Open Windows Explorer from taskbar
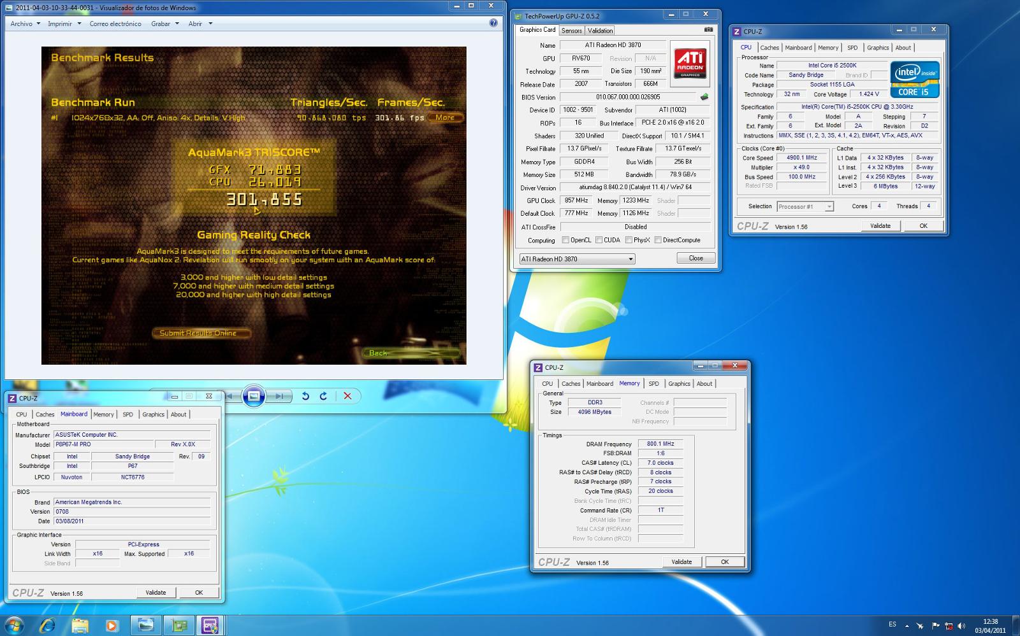The width and height of the screenshot is (1020, 636). pyautogui.click(x=80, y=625)
